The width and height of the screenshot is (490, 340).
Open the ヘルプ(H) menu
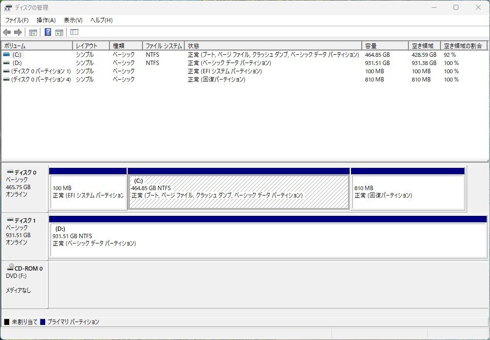pyautogui.click(x=101, y=20)
